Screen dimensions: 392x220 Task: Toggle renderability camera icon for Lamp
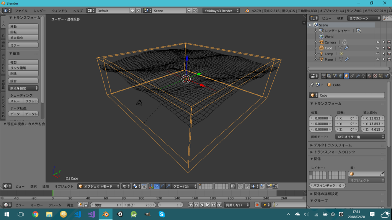coord(389,53)
